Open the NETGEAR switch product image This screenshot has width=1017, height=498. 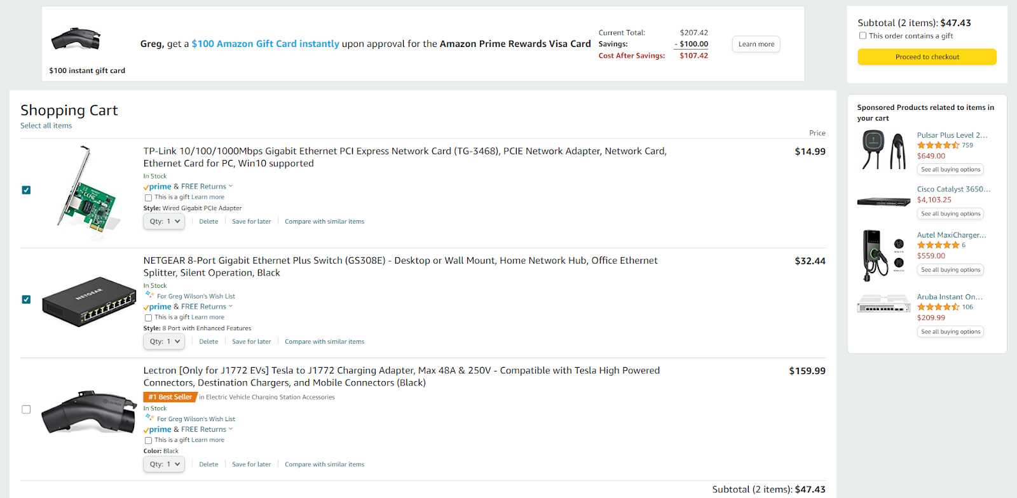pyautogui.click(x=89, y=301)
